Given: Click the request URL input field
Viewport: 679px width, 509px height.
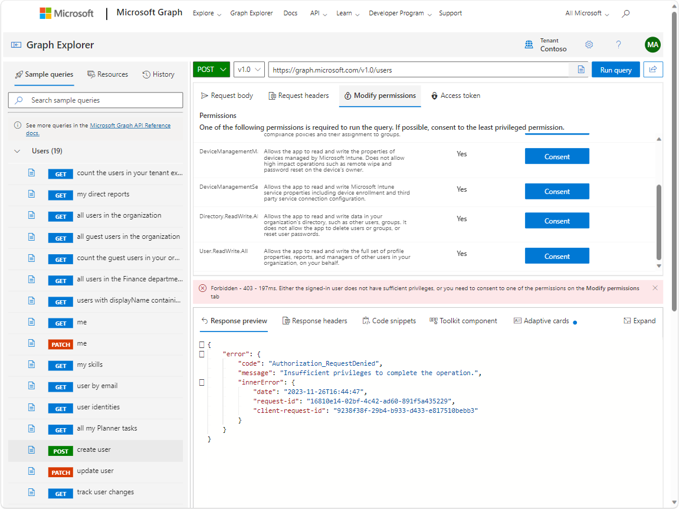Looking at the screenshot, I should [418, 70].
